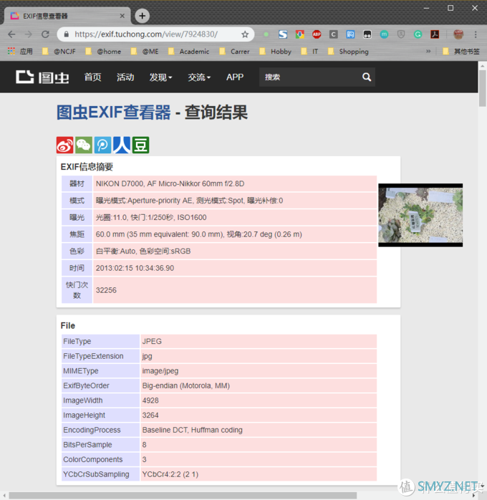Image resolution: width=487 pixels, height=500 pixels.
Task: Click the 图虫 site logo
Action: [42, 77]
